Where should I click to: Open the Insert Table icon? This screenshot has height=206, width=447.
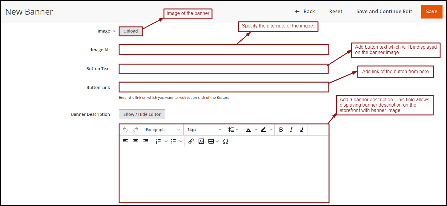pyautogui.click(x=211, y=141)
